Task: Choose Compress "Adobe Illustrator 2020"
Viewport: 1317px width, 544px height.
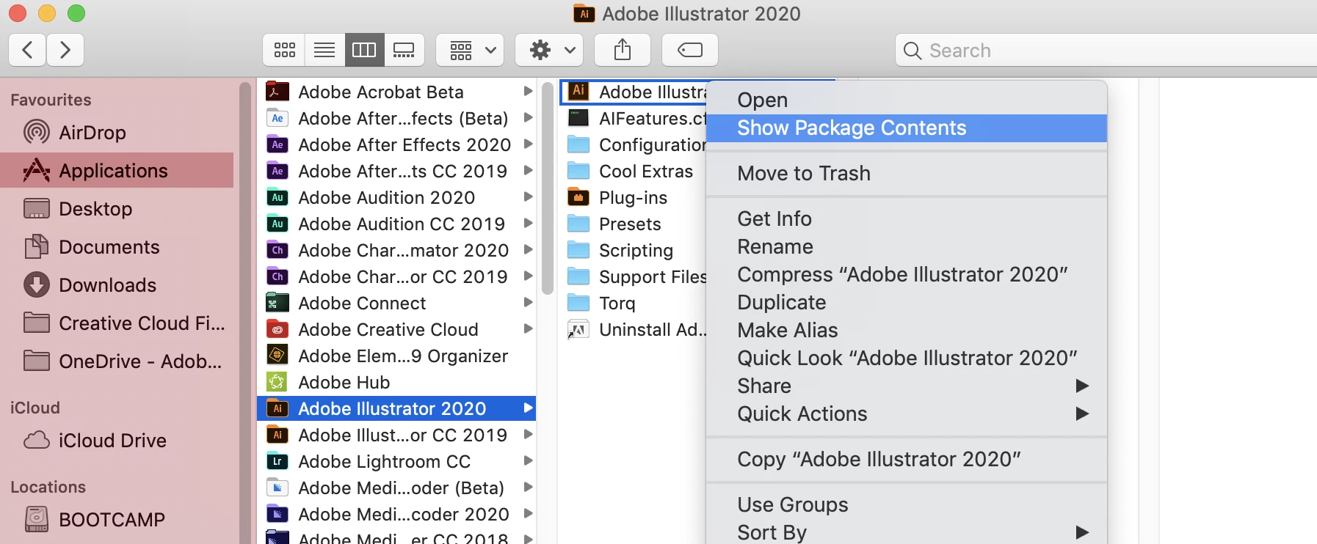Action: point(907,275)
